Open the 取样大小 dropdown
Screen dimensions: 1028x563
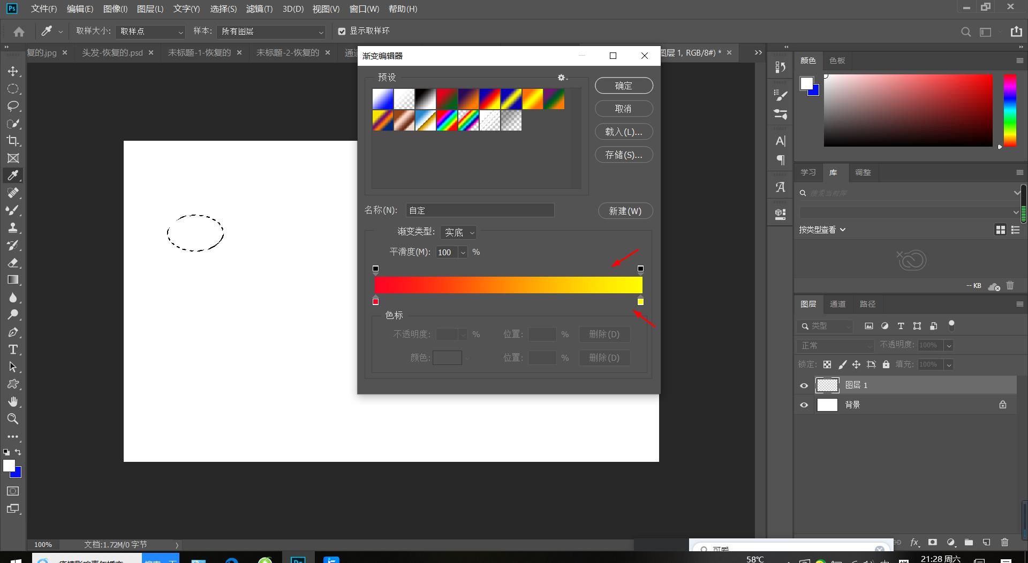pos(150,32)
